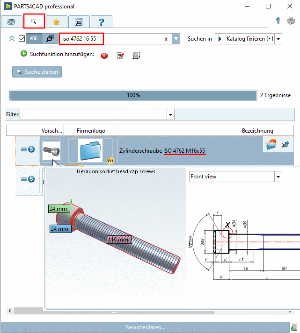Click Benutzerdaten... button
This screenshot has width=300, height=333.
[x=145, y=327]
